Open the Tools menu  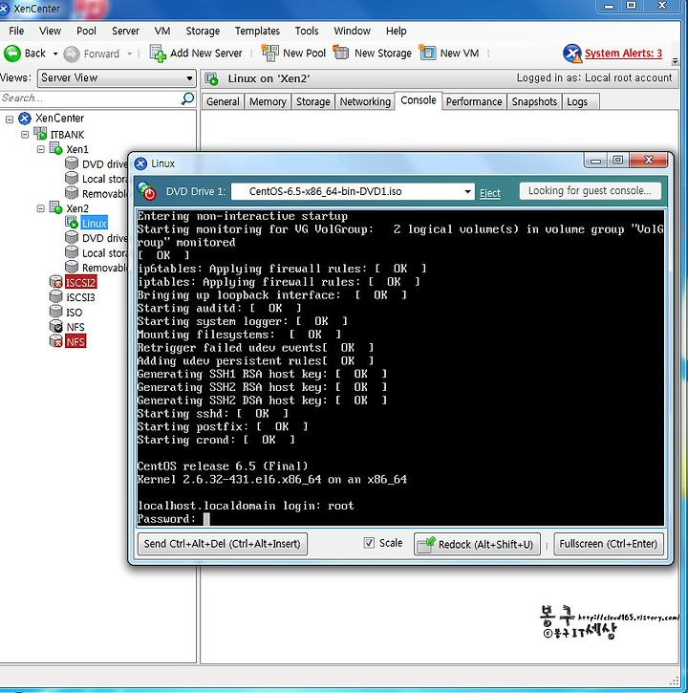(x=307, y=31)
